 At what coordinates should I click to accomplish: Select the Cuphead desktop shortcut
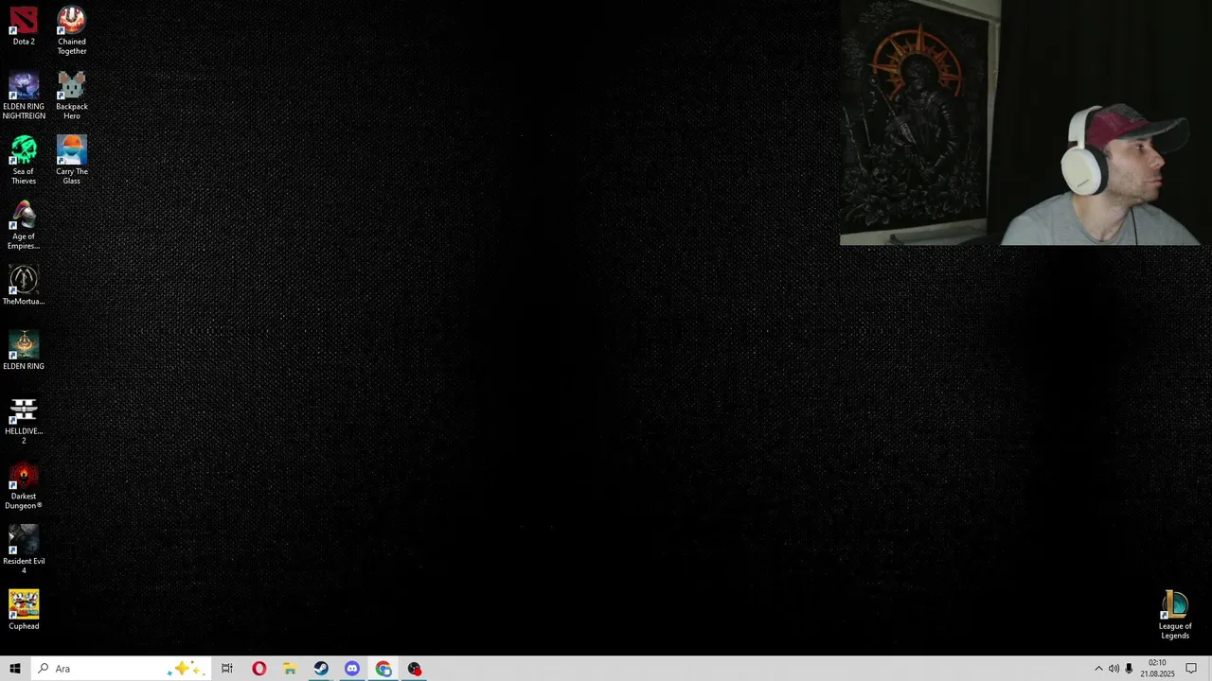coord(24,611)
